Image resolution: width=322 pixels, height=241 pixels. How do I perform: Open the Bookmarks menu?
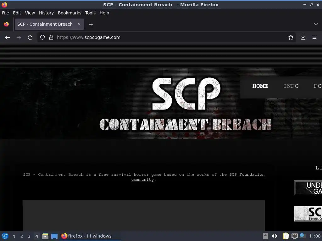69,13
